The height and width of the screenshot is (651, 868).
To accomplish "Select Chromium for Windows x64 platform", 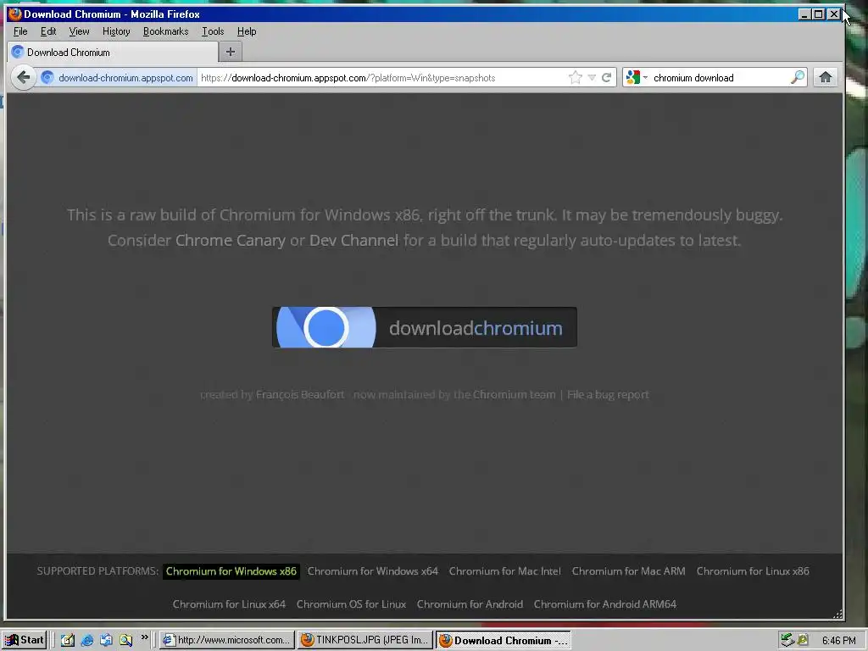I will [x=373, y=571].
